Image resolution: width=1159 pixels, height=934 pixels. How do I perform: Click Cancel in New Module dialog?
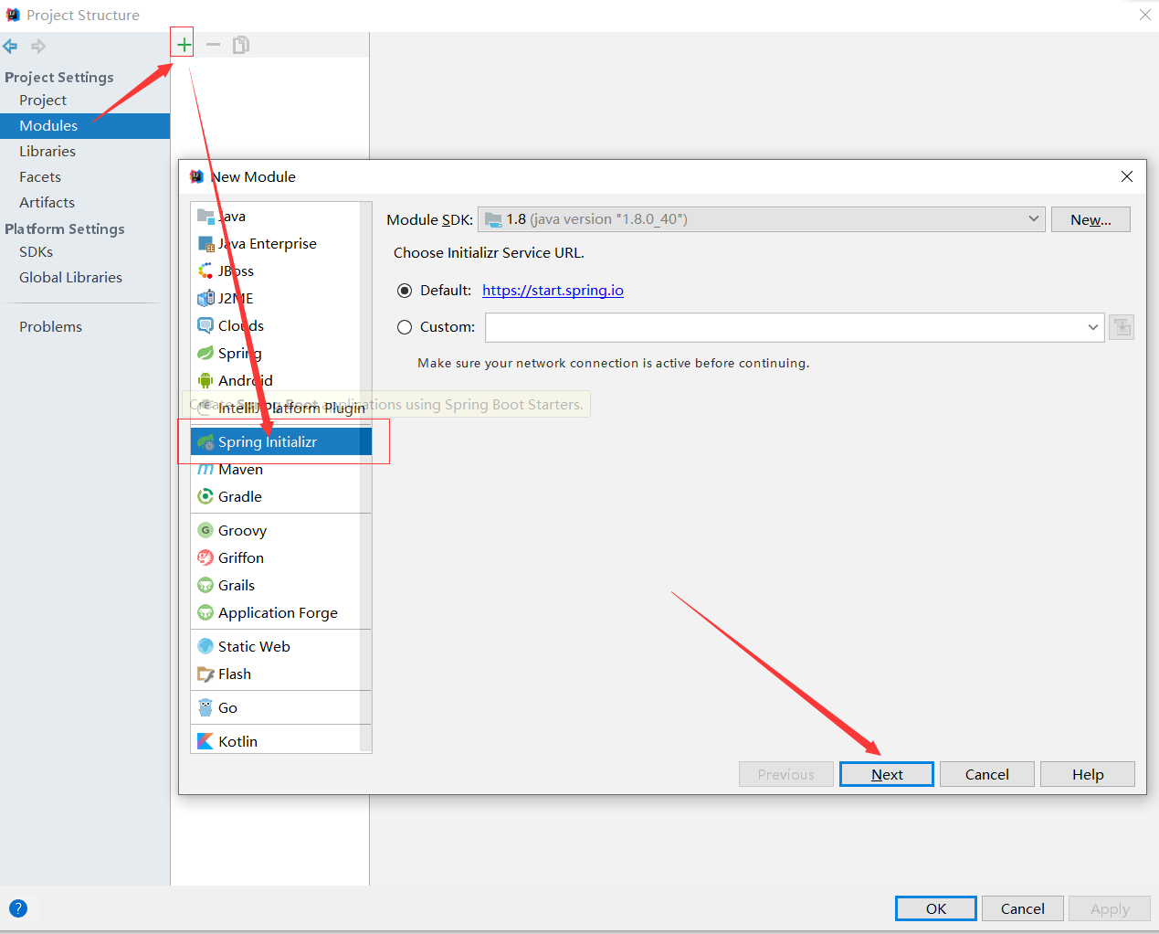(987, 774)
